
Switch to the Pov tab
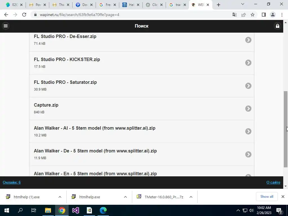(35, 5)
